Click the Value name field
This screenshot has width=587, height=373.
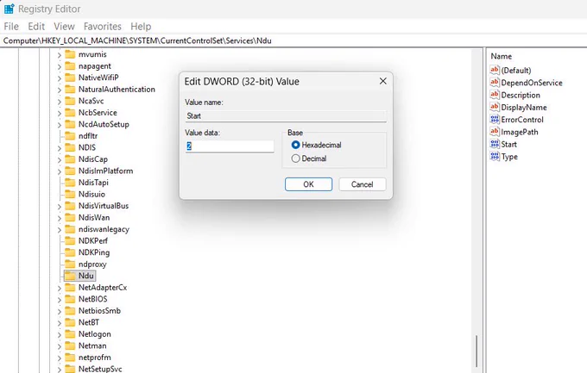click(286, 115)
